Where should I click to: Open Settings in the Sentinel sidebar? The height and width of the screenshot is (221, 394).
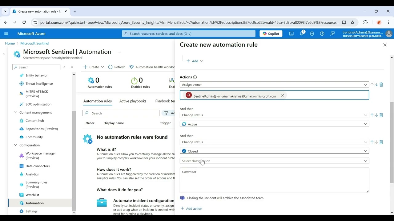31,211
